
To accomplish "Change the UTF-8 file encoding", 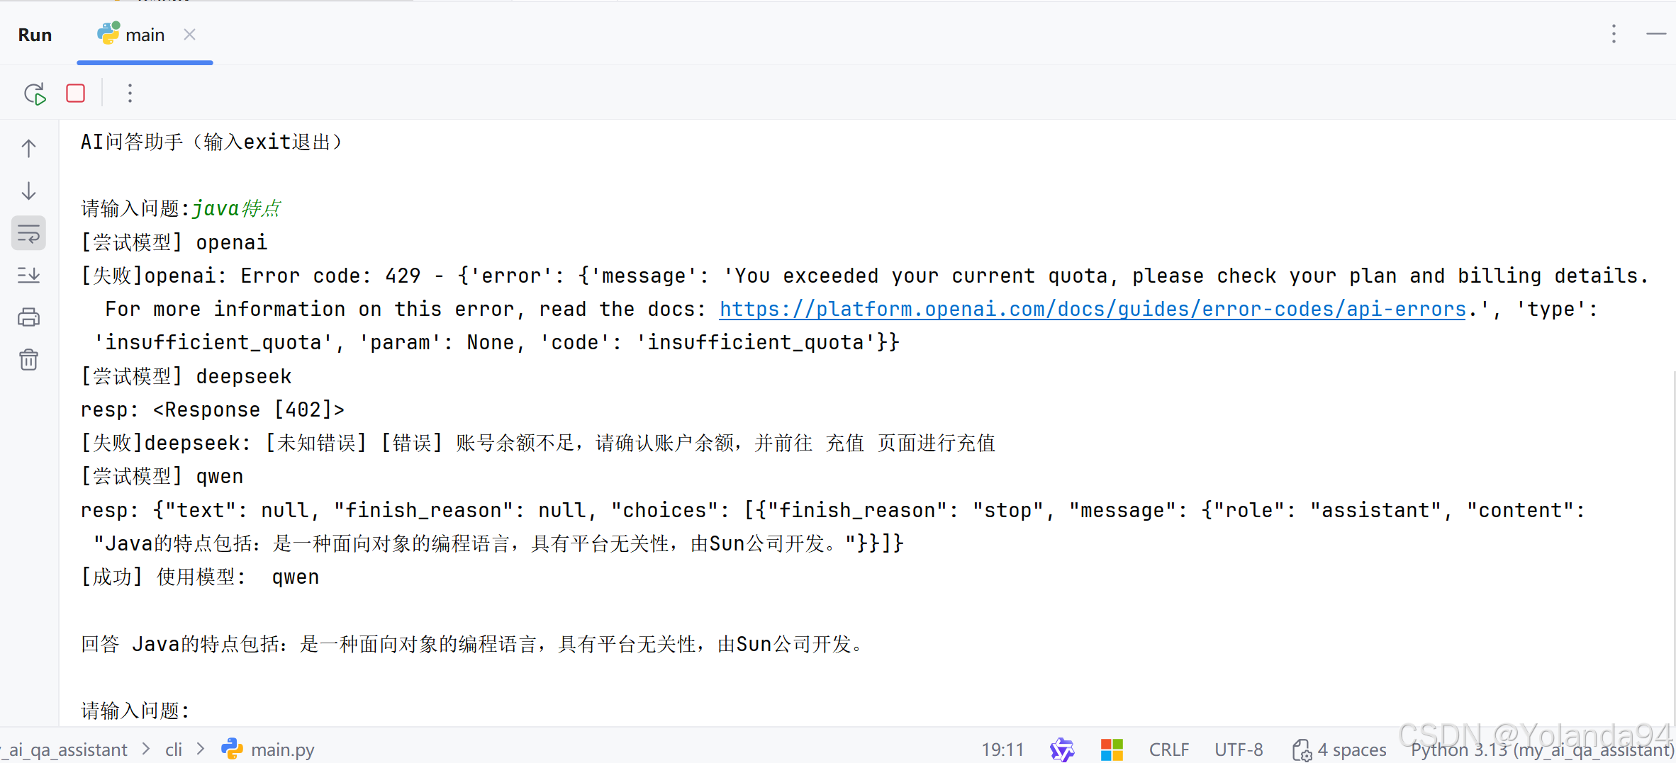I will point(1239,750).
